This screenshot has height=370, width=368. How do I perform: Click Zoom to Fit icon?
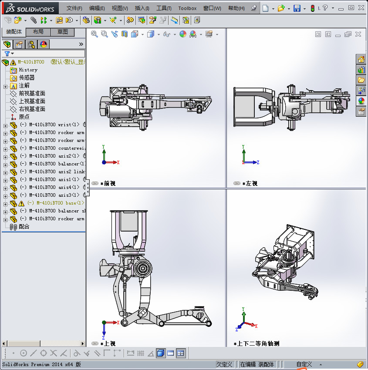click(x=95, y=34)
